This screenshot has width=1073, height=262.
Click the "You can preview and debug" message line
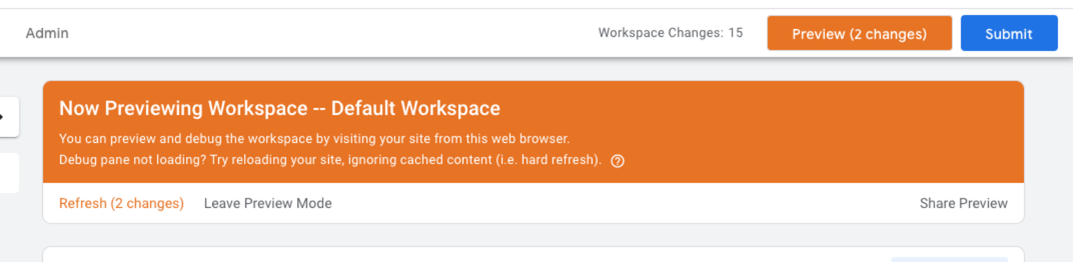pyautogui.click(x=314, y=139)
